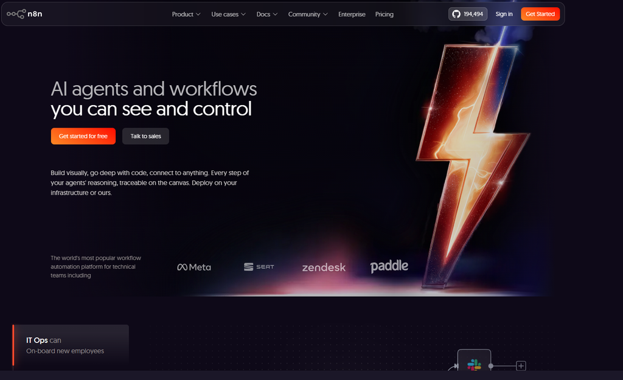Image resolution: width=623 pixels, height=380 pixels.
Task: Click the Talk to sales button
Action: point(145,136)
